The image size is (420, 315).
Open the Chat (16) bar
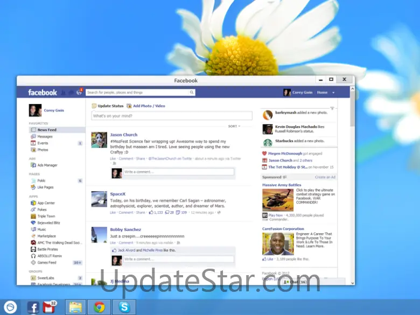pyautogui.click(x=295, y=282)
